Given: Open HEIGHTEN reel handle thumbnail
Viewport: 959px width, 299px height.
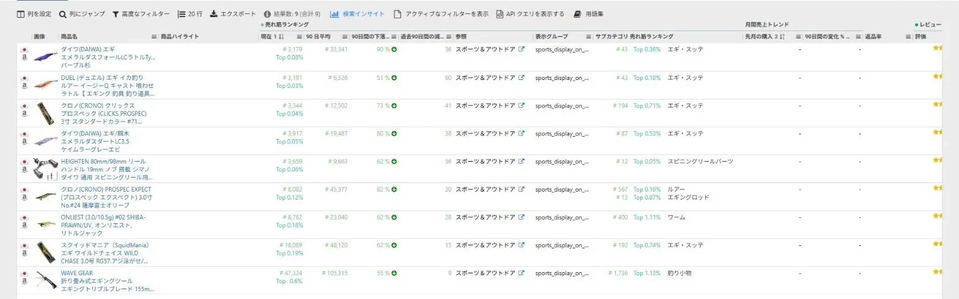Looking at the screenshot, I should [x=45, y=168].
